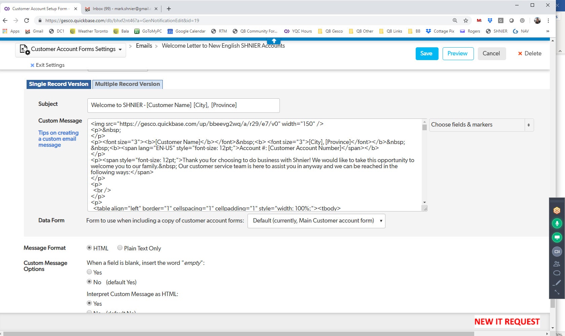Screen dimensions: 565x336
Task: Open the user profile avatar
Action: click(537, 20)
